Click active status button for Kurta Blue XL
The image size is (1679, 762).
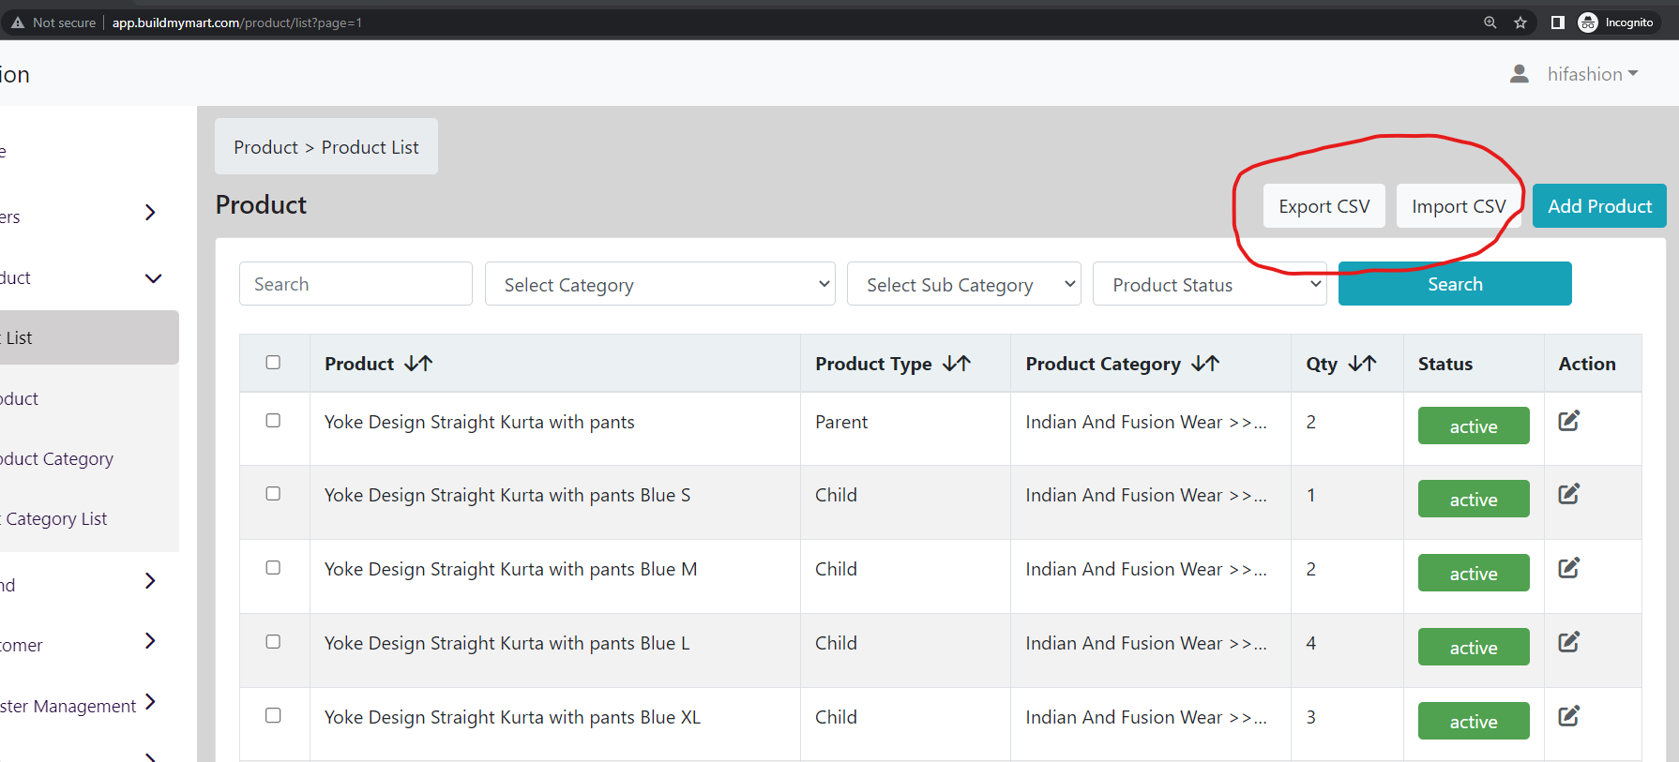click(1474, 721)
